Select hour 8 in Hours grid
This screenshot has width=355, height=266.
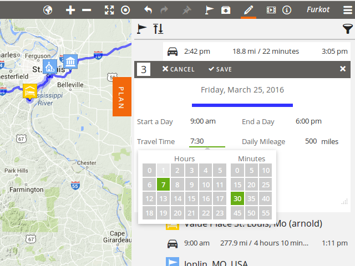click(x=177, y=185)
